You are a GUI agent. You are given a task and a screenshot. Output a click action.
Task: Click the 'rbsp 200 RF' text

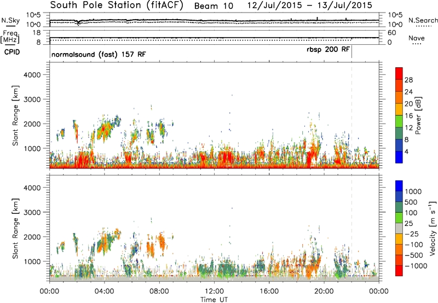click(x=328, y=49)
